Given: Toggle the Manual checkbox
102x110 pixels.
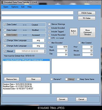Looking at the screenshot, I should (5, 51).
